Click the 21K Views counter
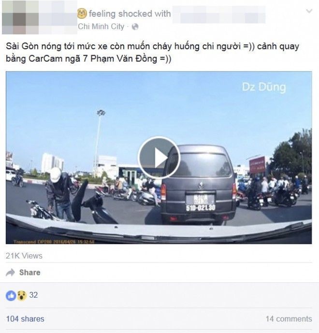Image resolution: width=319 pixels, height=333 pixels. [x=24, y=256]
